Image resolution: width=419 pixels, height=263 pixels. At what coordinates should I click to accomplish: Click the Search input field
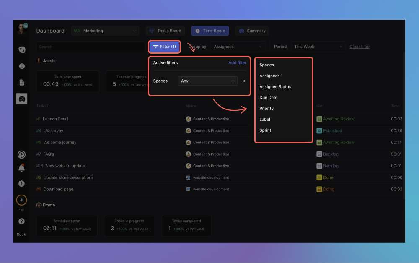point(90,47)
